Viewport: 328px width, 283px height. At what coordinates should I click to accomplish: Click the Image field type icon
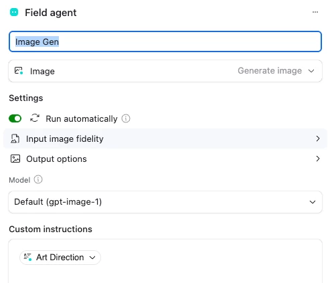click(x=19, y=71)
